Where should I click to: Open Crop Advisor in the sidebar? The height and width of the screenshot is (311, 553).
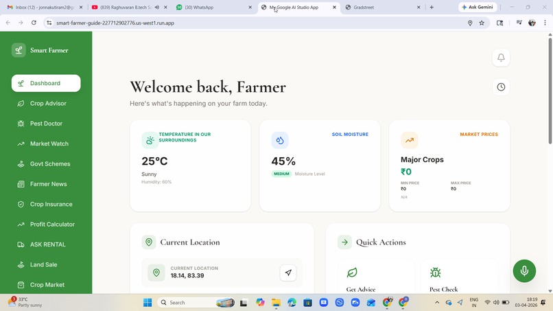(x=46, y=104)
